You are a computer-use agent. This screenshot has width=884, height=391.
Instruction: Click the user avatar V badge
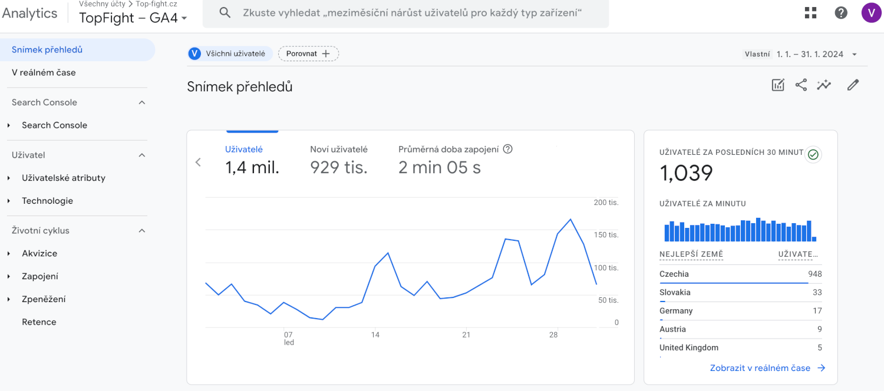click(x=872, y=12)
